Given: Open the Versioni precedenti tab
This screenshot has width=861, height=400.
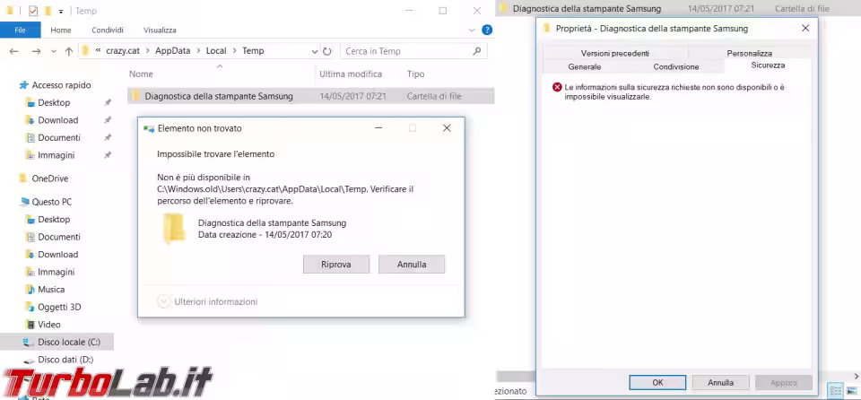Looking at the screenshot, I should pyautogui.click(x=615, y=53).
